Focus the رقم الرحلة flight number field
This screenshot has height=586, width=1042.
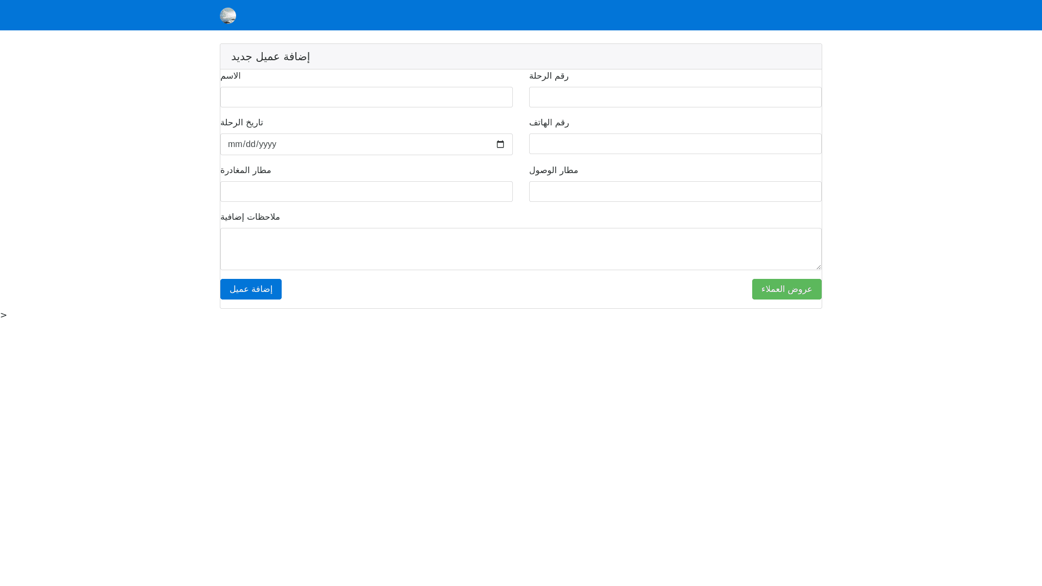(675, 97)
